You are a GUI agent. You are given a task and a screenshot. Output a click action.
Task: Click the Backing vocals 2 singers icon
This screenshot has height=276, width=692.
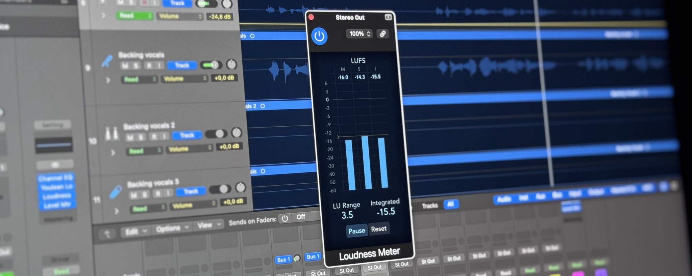[x=111, y=133]
